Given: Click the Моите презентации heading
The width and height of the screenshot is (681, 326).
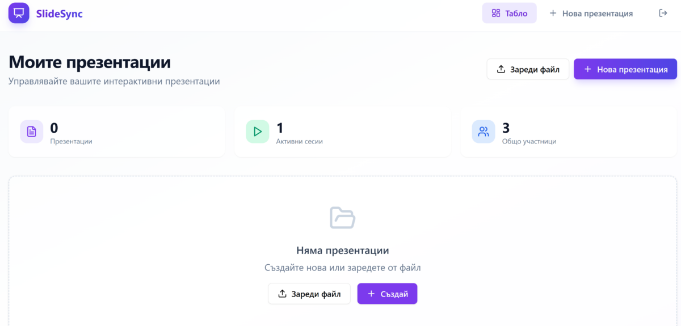Looking at the screenshot, I should [90, 62].
